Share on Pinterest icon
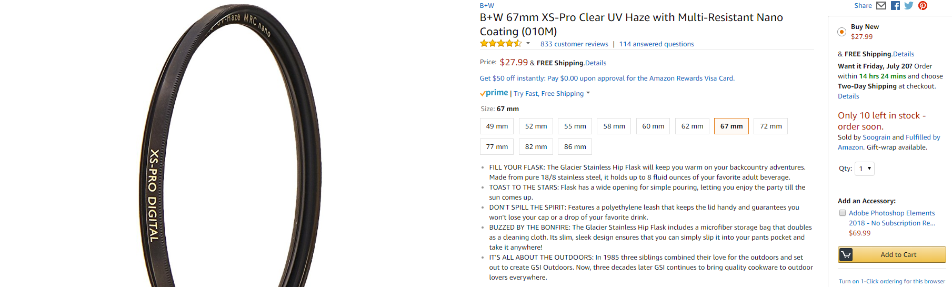952x287 pixels. coord(923,6)
